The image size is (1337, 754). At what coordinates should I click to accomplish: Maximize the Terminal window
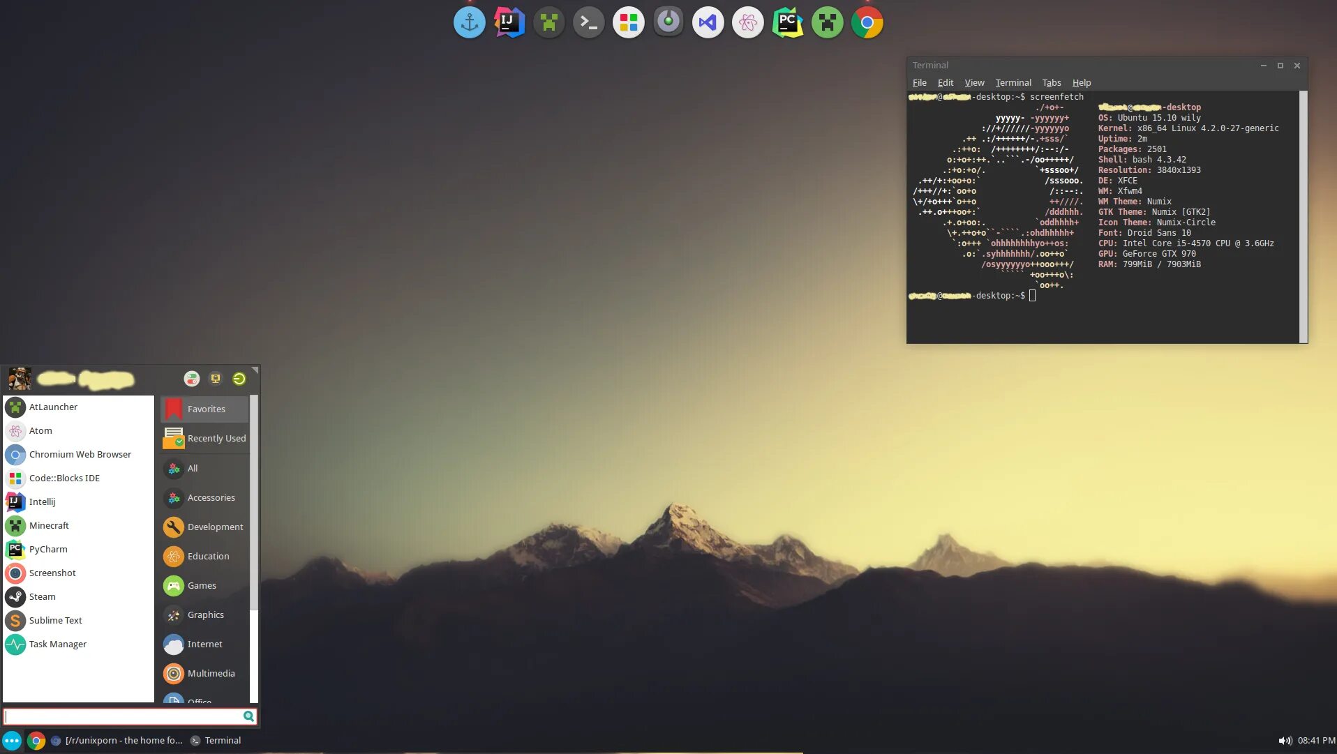(1280, 66)
